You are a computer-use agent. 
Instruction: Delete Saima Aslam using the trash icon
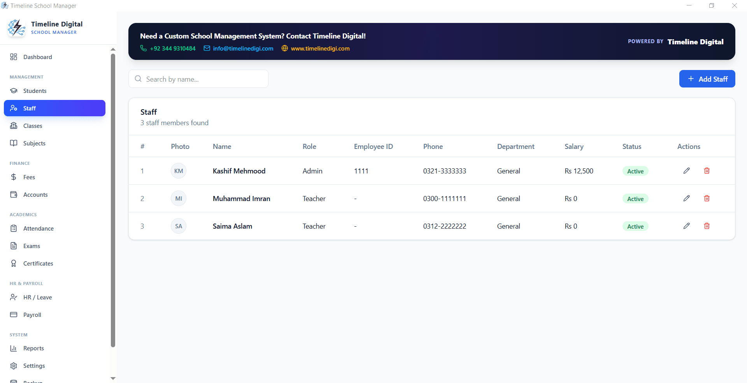point(707,226)
